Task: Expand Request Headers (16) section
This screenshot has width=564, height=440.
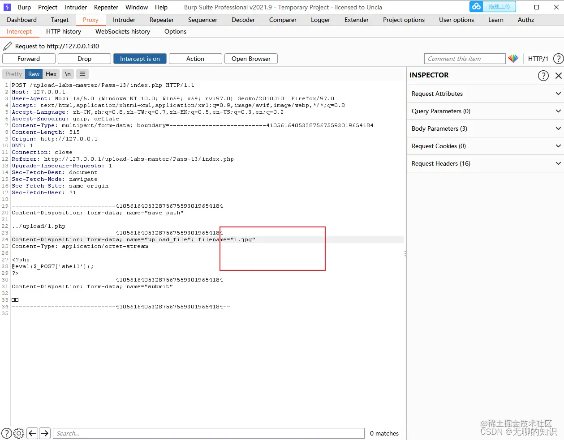Action: click(486, 163)
